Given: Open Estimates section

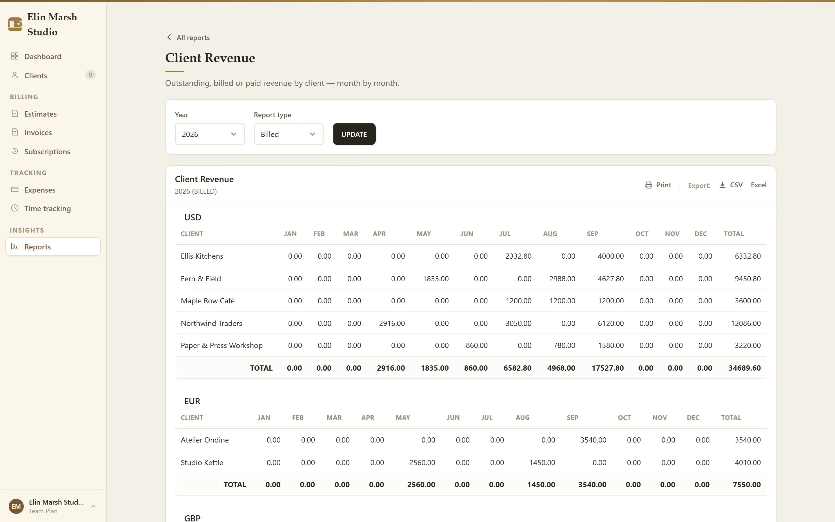Looking at the screenshot, I should click(x=53, y=114).
